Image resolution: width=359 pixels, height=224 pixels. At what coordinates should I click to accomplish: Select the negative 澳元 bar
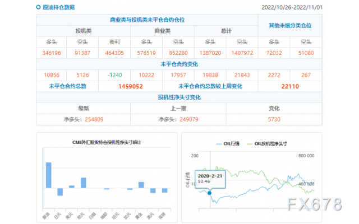(153, 190)
